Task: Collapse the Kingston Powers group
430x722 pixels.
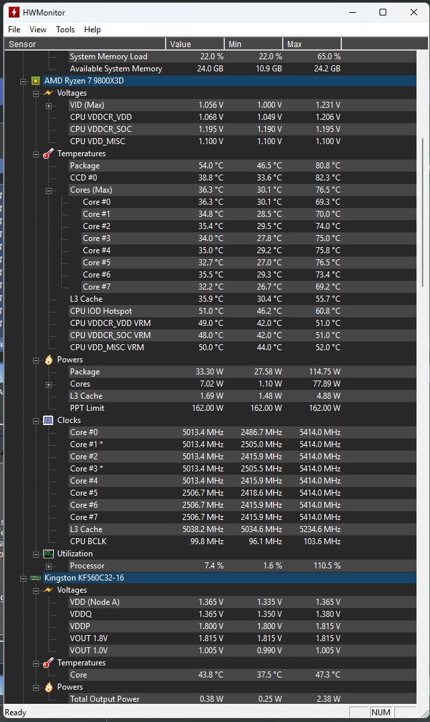Action: (x=36, y=688)
